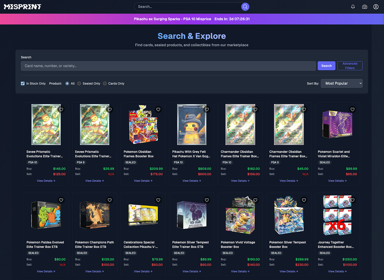The height and width of the screenshot is (280, 384).
Task: Heart the Pokemon Obsidian Flames Booster Box
Action: pos(158,109)
